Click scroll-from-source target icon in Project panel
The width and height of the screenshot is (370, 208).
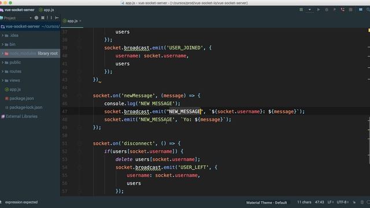(36, 18)
